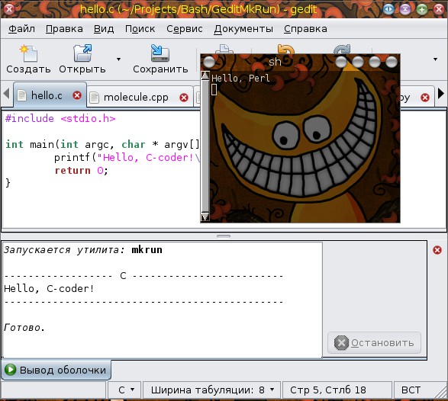Click the gedit blue arrows titlebar button
Image resolution: width=448 pixels, height=401 pixels.
pos(388,9)
